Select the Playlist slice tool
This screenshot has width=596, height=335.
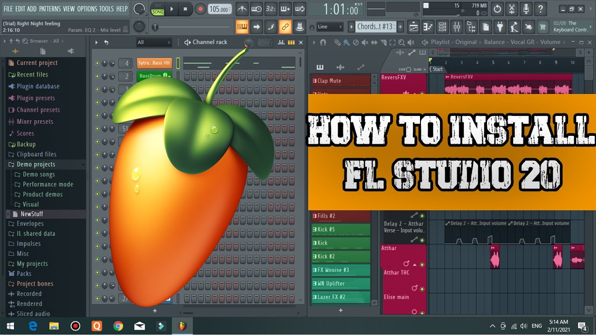383,42
